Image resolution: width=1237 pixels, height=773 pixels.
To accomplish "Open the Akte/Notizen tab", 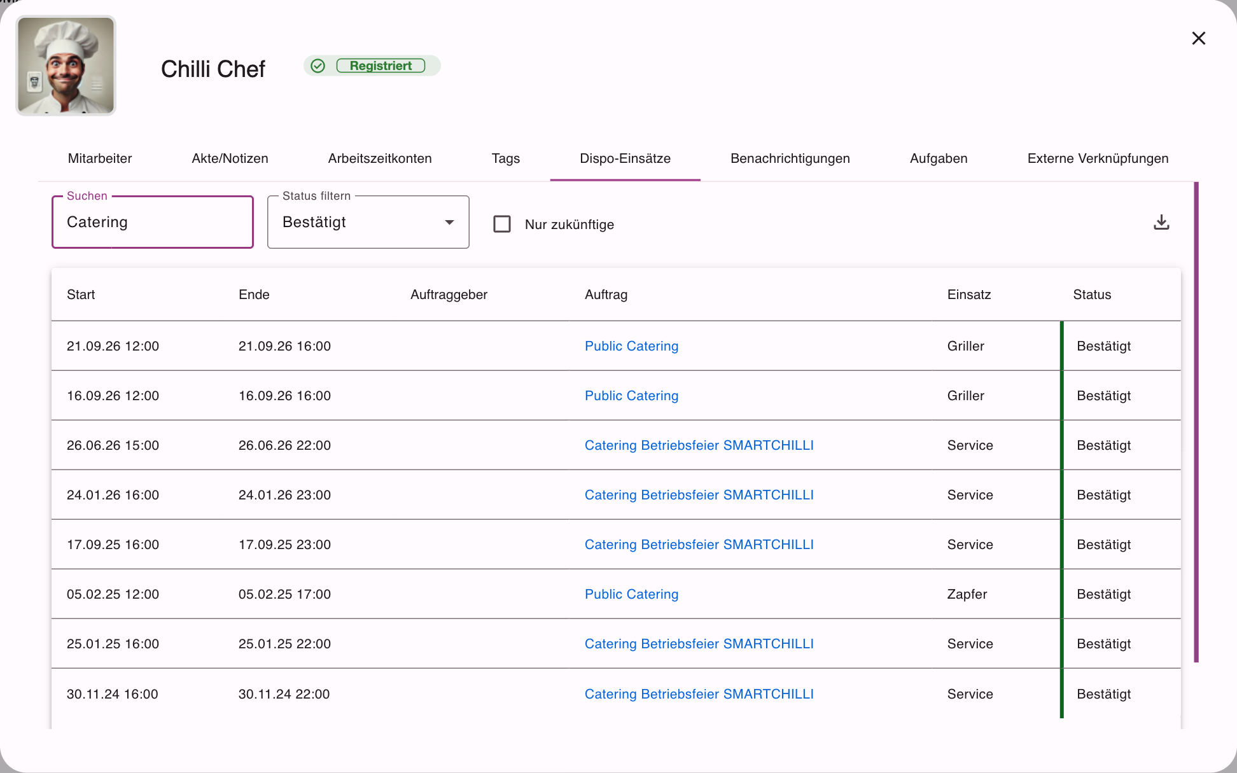I will point(230,158).
